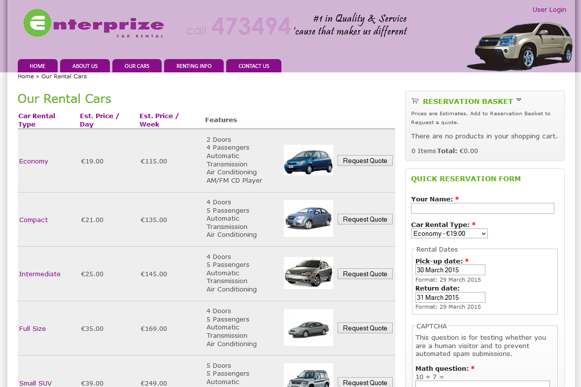Select Economy price option from rental type combo
This screenshot has height=387, width=581.
coord(444,233)
